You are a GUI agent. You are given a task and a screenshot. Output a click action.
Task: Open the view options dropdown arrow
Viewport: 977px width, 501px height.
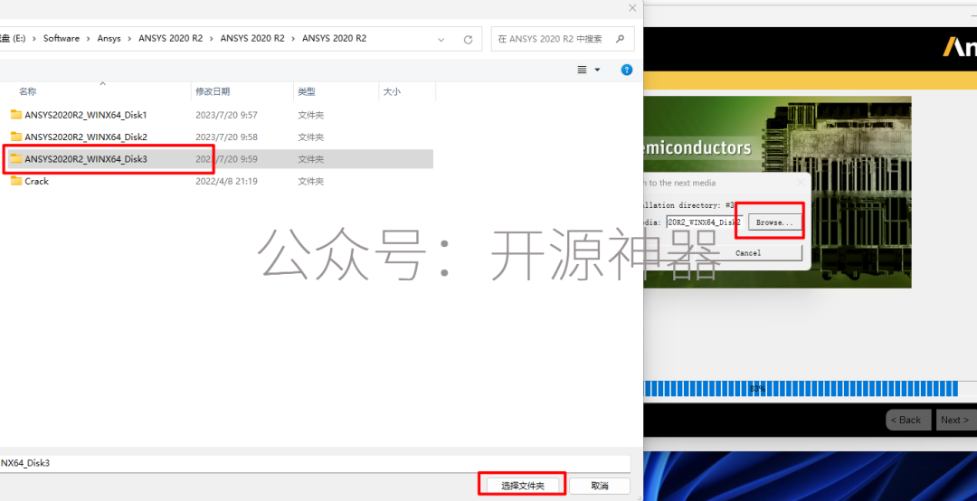coord(598,70)
